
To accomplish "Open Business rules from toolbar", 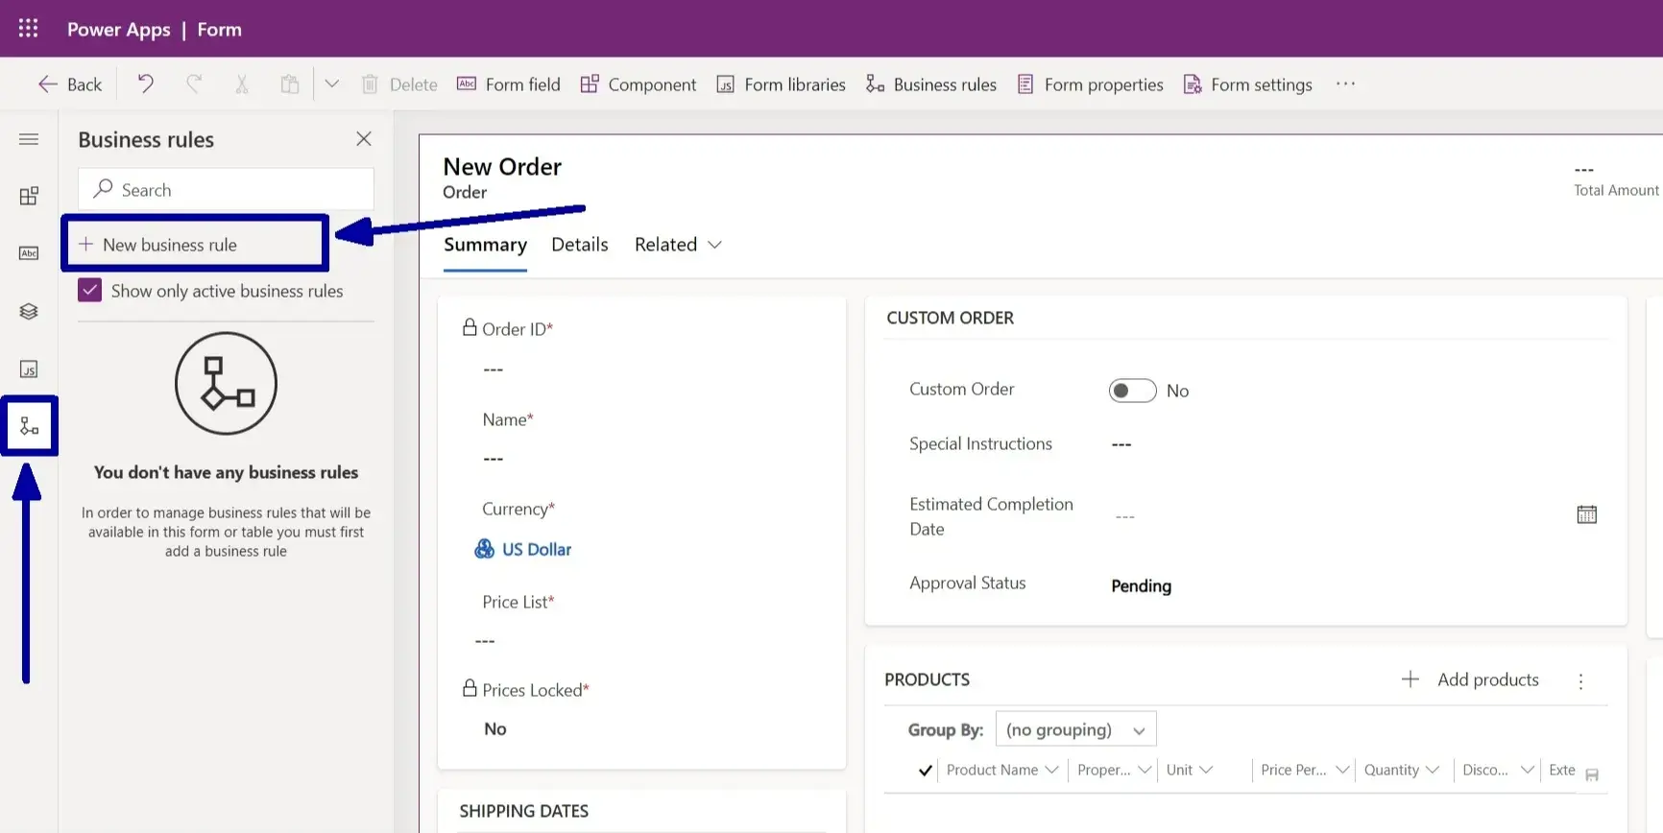I will (x=931, y=84).
